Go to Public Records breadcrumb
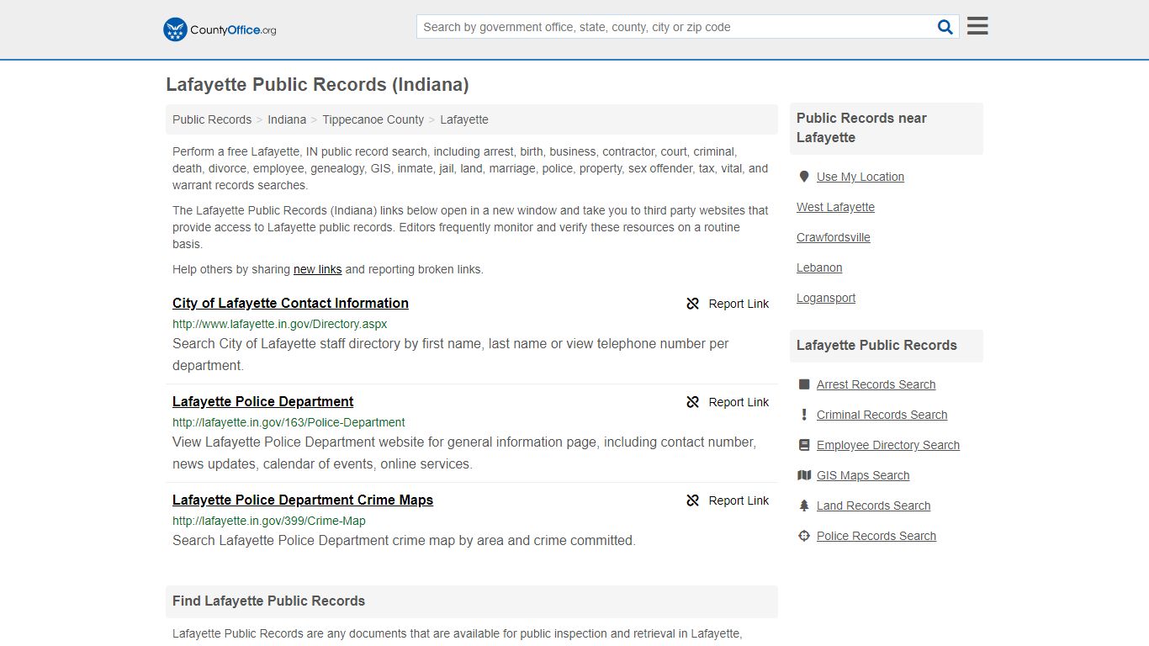1149x646 pixels. coord(212,119)
